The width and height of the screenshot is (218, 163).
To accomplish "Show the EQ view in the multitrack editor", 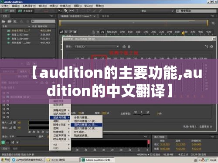I will click(75, 32).
